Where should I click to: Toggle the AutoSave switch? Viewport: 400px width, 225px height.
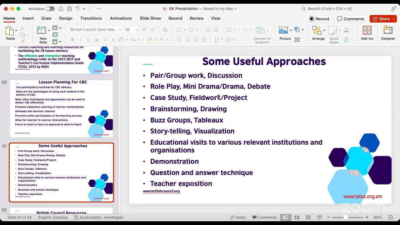click(x=50, y=9)
